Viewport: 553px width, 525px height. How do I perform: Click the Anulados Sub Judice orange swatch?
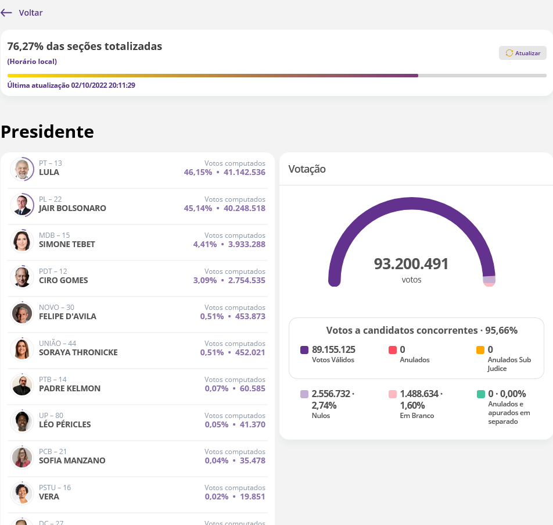pyautogui.click(x=480, y=350)
